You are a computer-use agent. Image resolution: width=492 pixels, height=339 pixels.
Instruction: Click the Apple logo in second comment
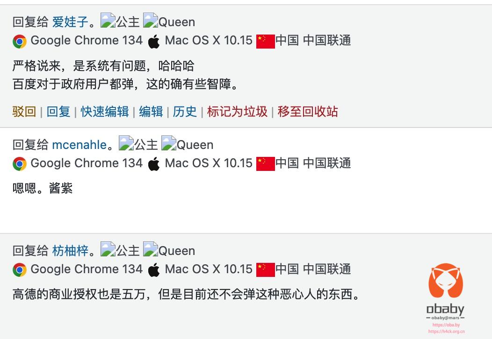pos(154,164)
